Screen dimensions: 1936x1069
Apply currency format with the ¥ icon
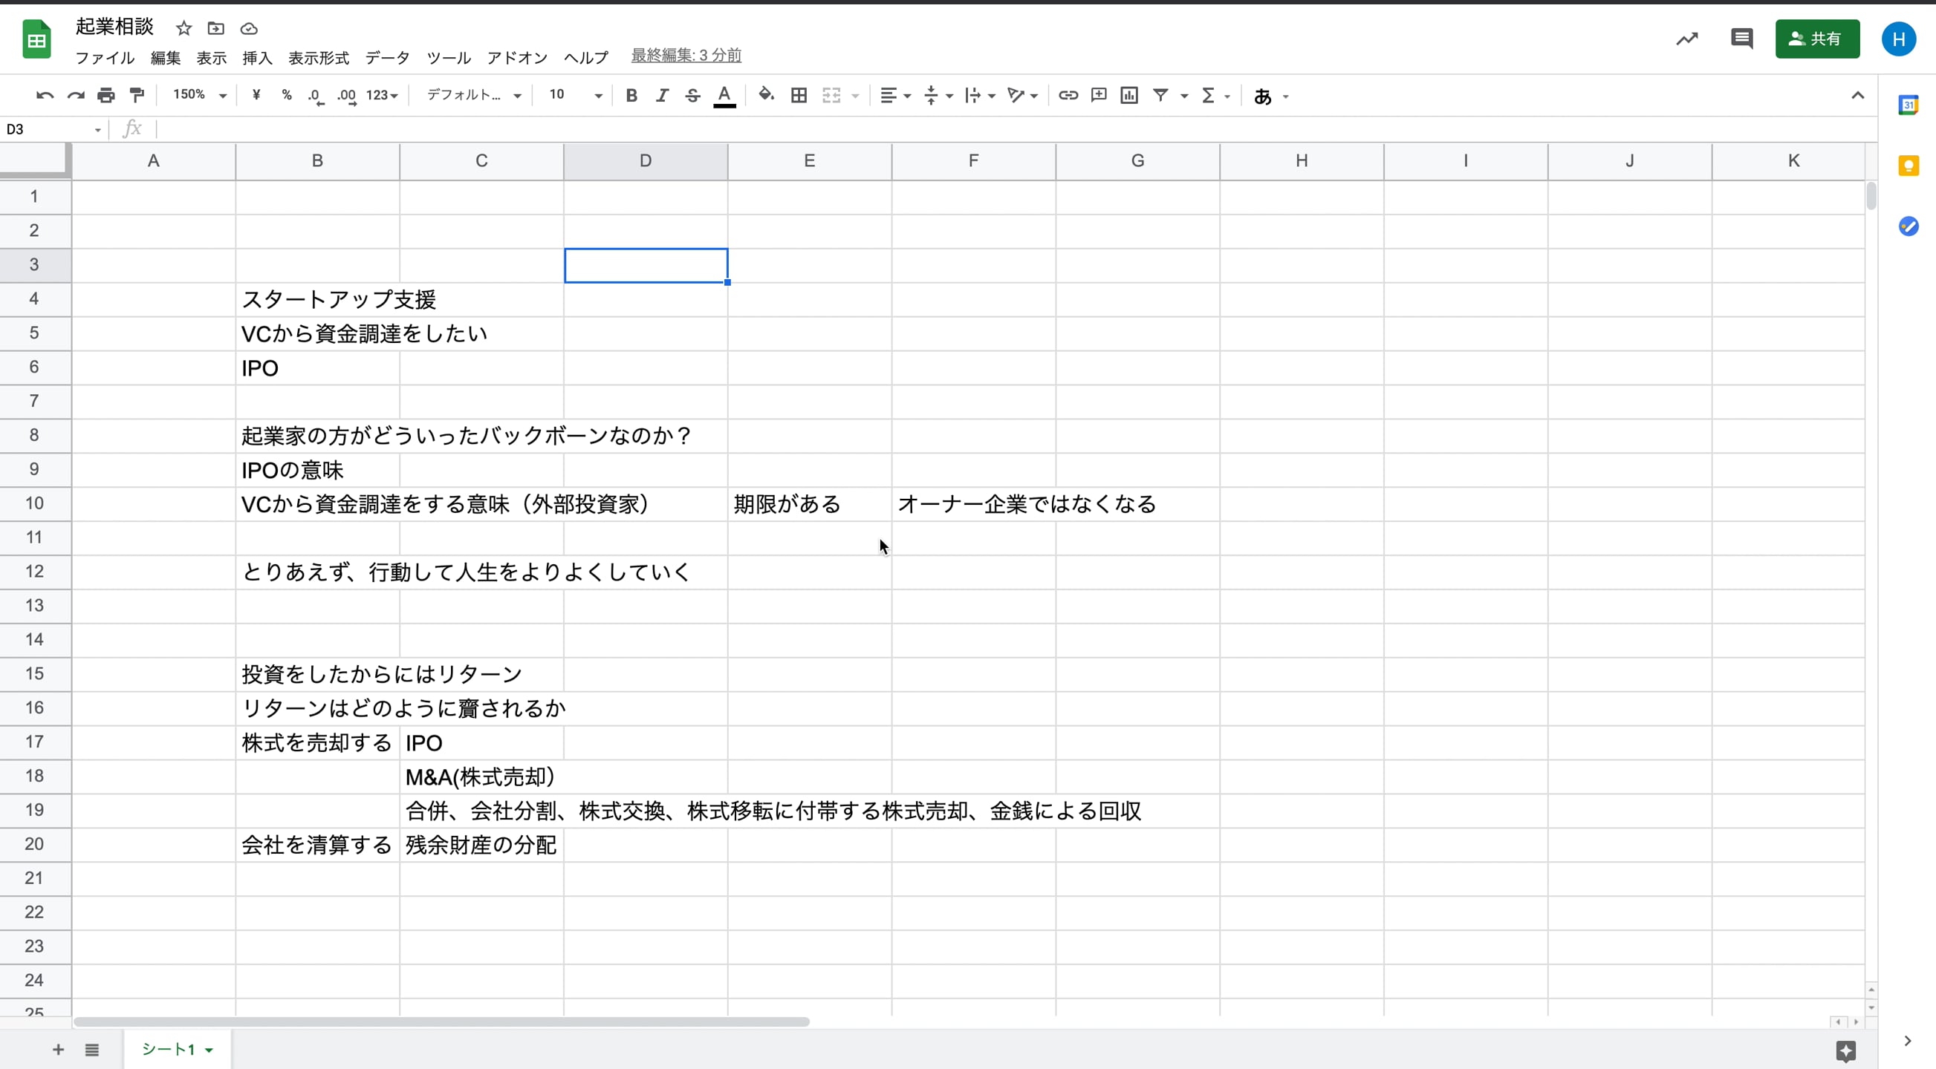click(256, 96)
